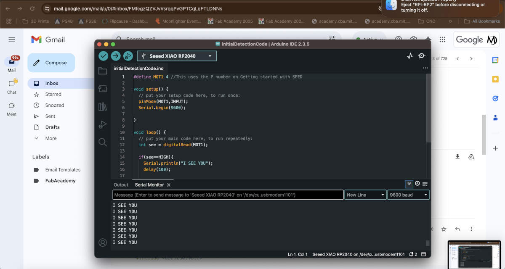Open Google Tasks side panel
This screenshot has width=505, height=269.
495,99
